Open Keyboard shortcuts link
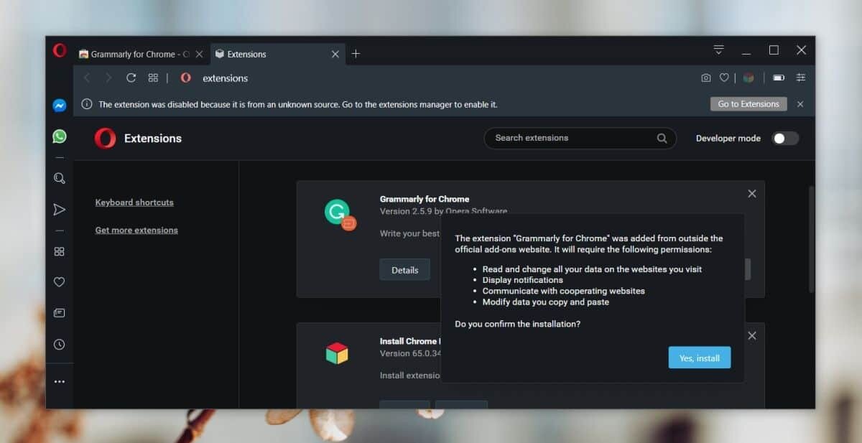This screenshot has height=443, width=862. coord(134,202)
